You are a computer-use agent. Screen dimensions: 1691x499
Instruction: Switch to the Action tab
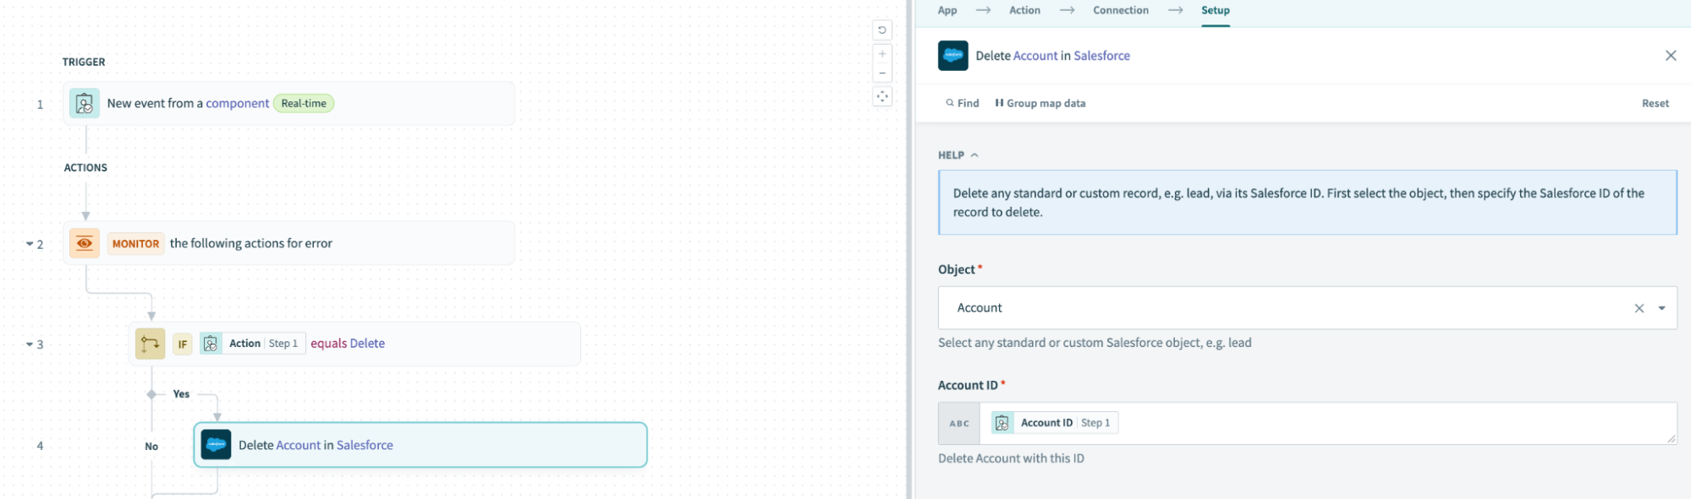pyautogui.click(x=1024, y=10)
